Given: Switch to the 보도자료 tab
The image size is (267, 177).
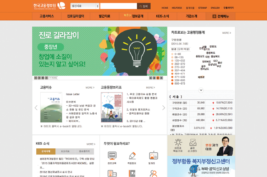Looking at the screenshot, I should coord(65,151).
